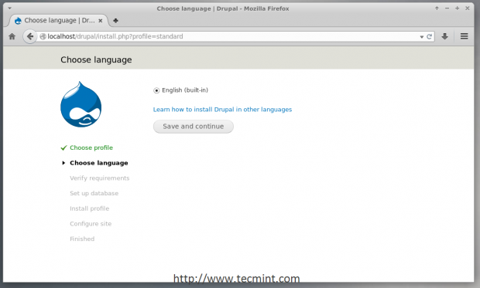480x288 pixels.
Task: Select the Choose language | Drupal tab
Action: [x=59, y=21]
